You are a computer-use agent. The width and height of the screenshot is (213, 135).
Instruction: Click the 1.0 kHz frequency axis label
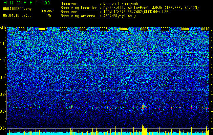tap(3, 61)
